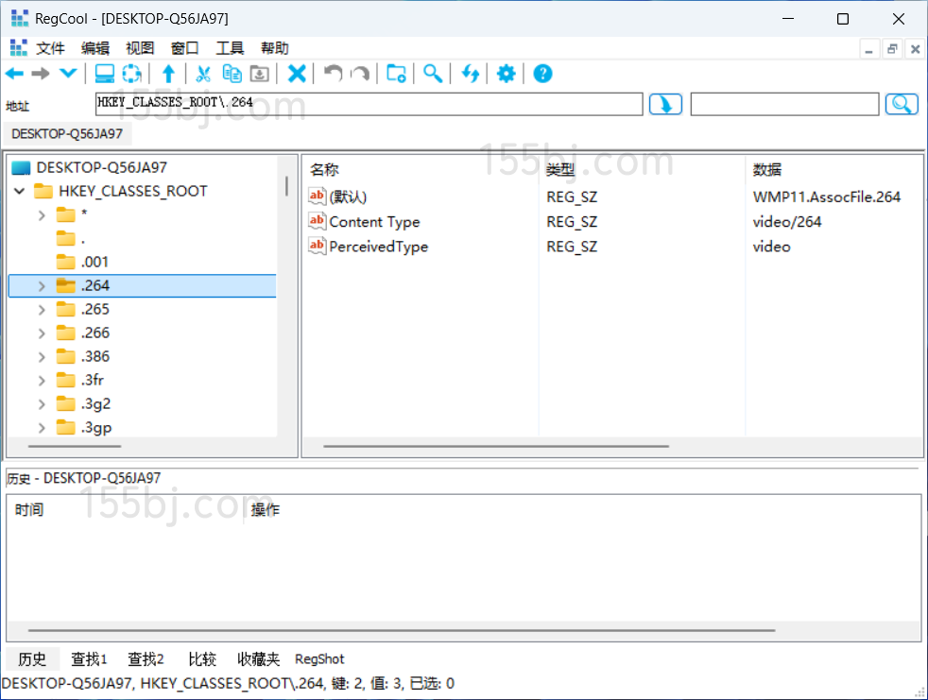This screenshot has height=700, width=928.
Task: Collapse the HKEY_CLASSES_ROOT tree node
Action: click(19, 191)
